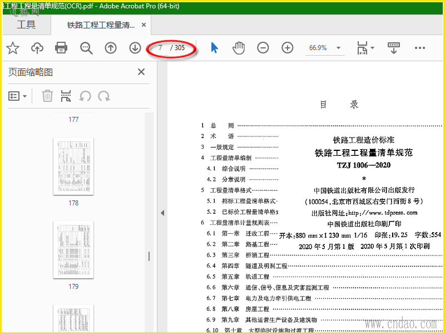Open the find text magnifier tool
This screenshot has height=334, width=445.
click(x=86, y=48)
